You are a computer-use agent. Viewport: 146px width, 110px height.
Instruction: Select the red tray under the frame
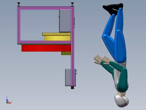46,48
